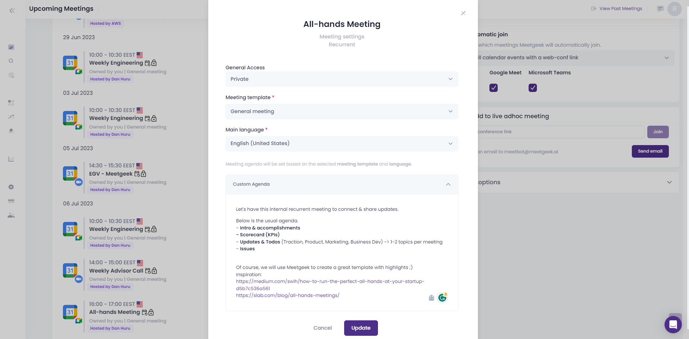Click the View Past Meetings link
The height and width of the screenshot is (339, 689).
pos(620,9)
